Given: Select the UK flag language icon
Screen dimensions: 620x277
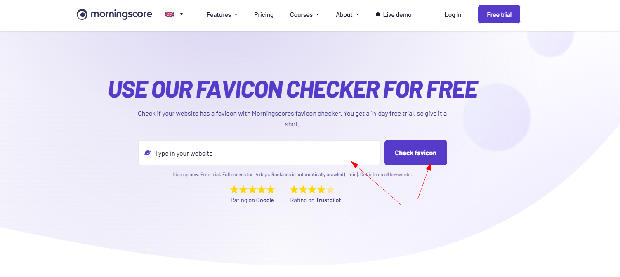Looking at the screenshot, I should (169, 14).
